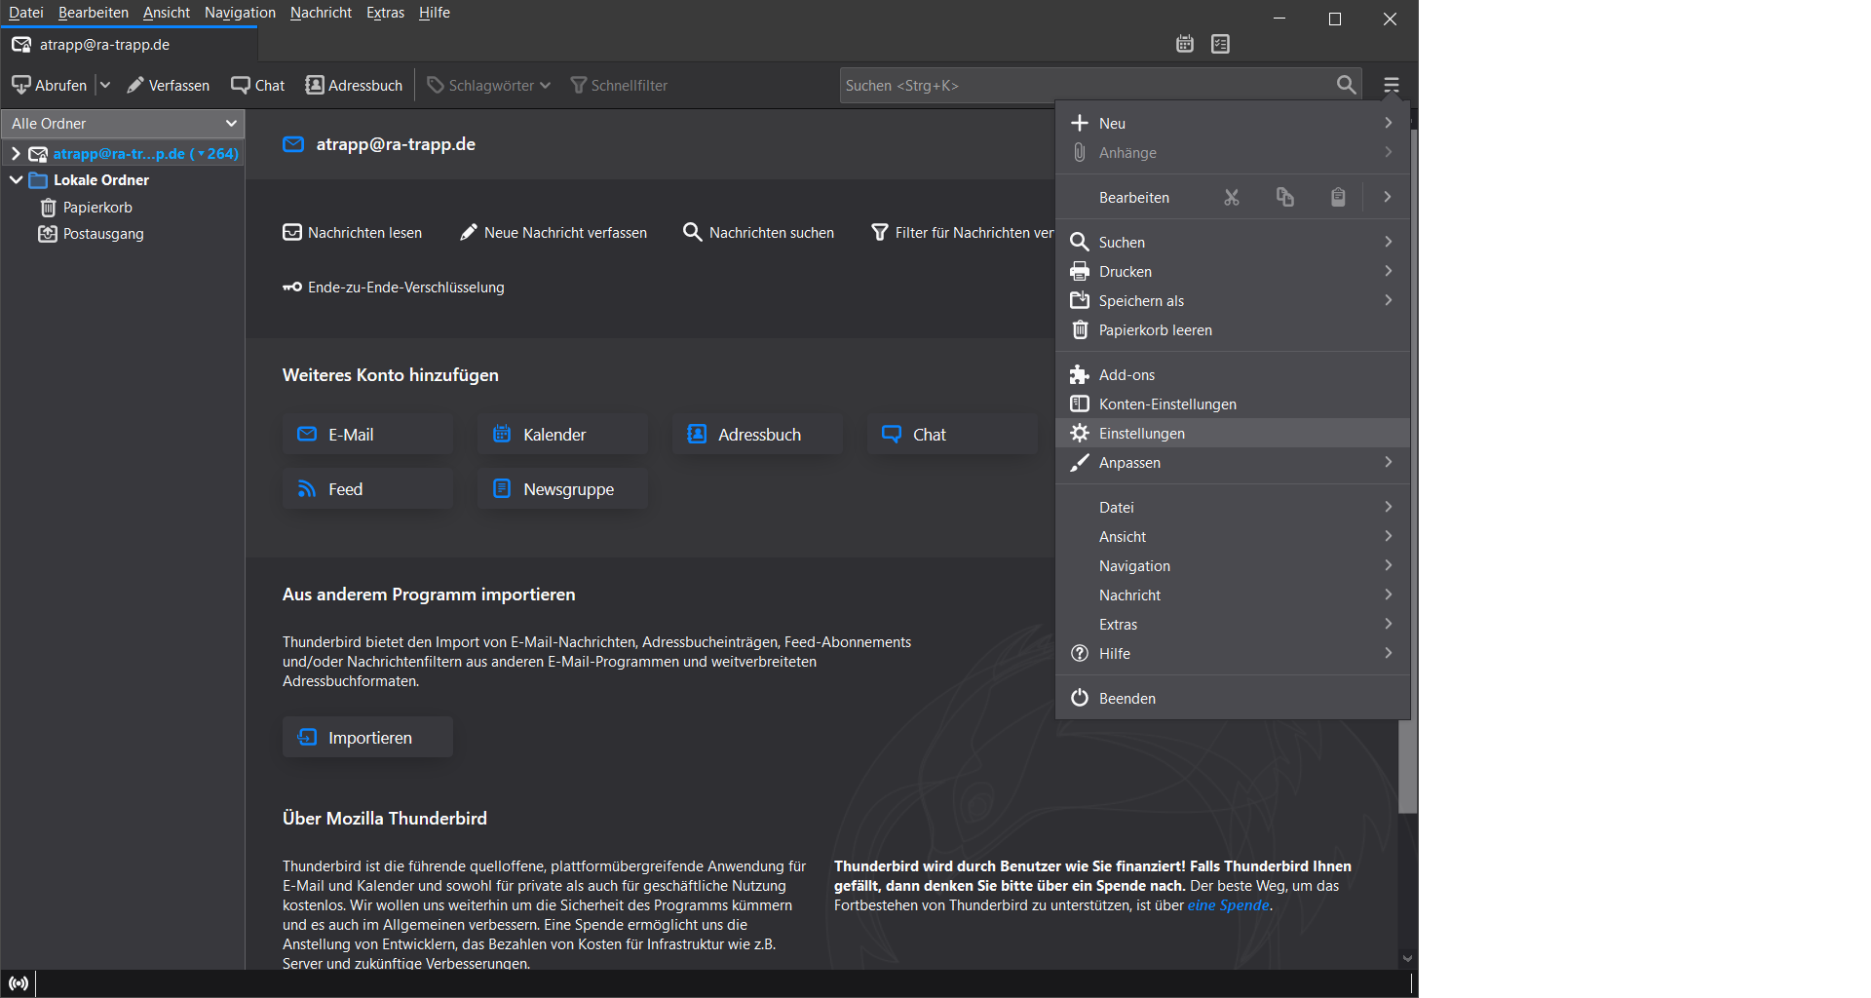1871x998 pixels.
Task: Click Nachrichten suchen
Action: pyautogui.click(x=759, y=232)
